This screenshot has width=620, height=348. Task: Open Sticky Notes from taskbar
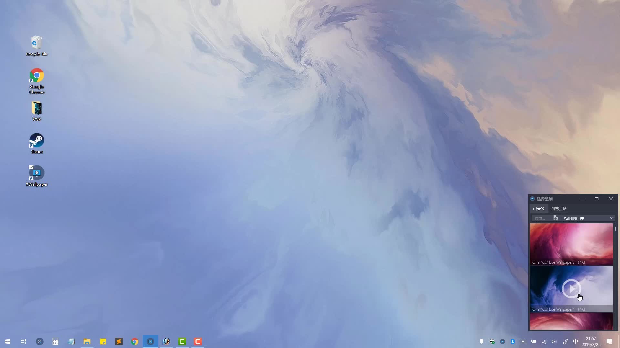[103, 342]
